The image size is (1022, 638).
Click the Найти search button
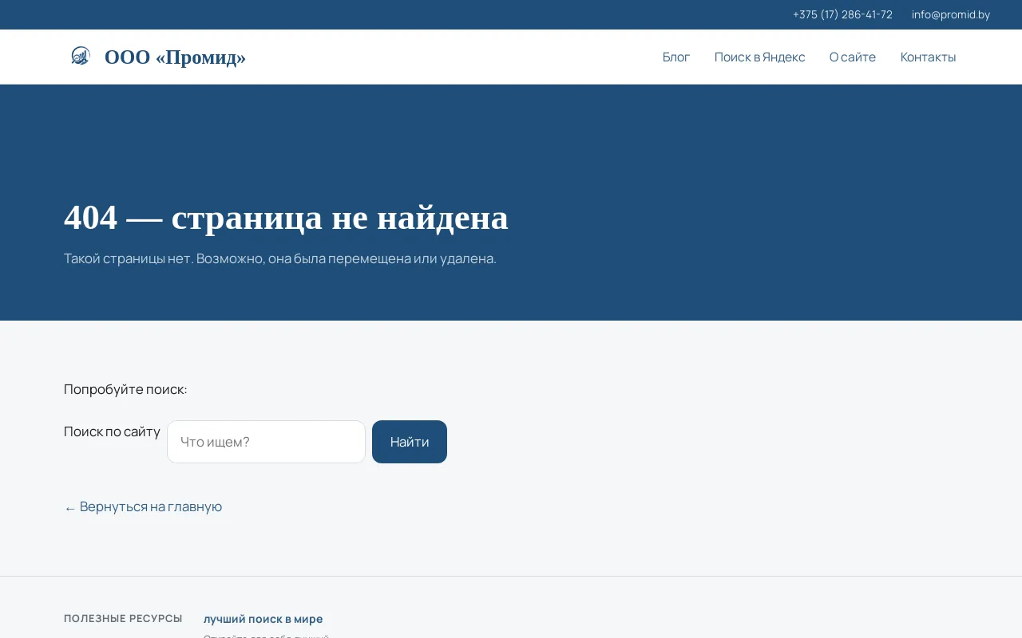pyautogui.click(x=410, y=442)
